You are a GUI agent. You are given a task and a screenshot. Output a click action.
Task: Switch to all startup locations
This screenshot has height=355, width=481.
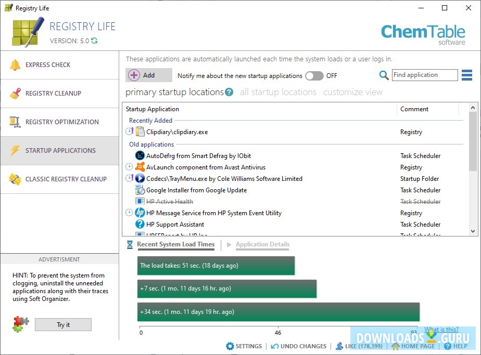pyautogui.click(x=278, y=92)
